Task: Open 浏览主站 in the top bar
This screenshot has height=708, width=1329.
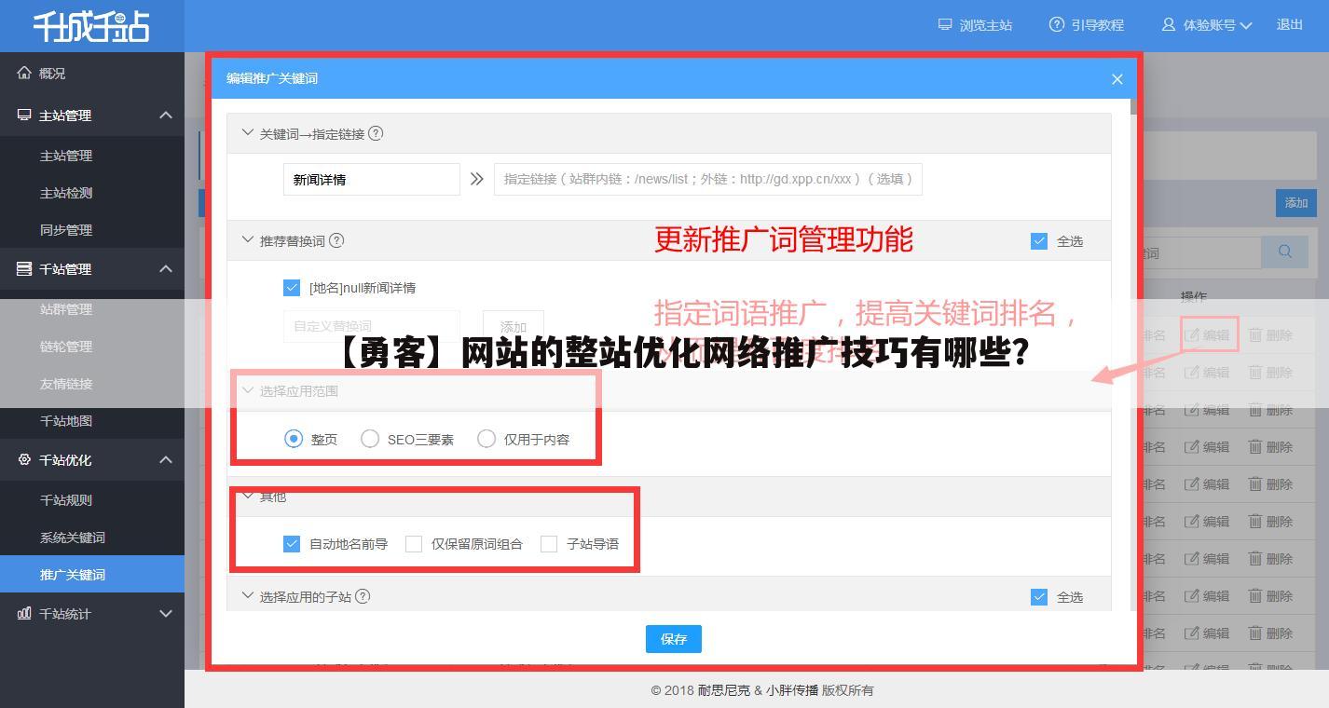Action: click(975, 25)
